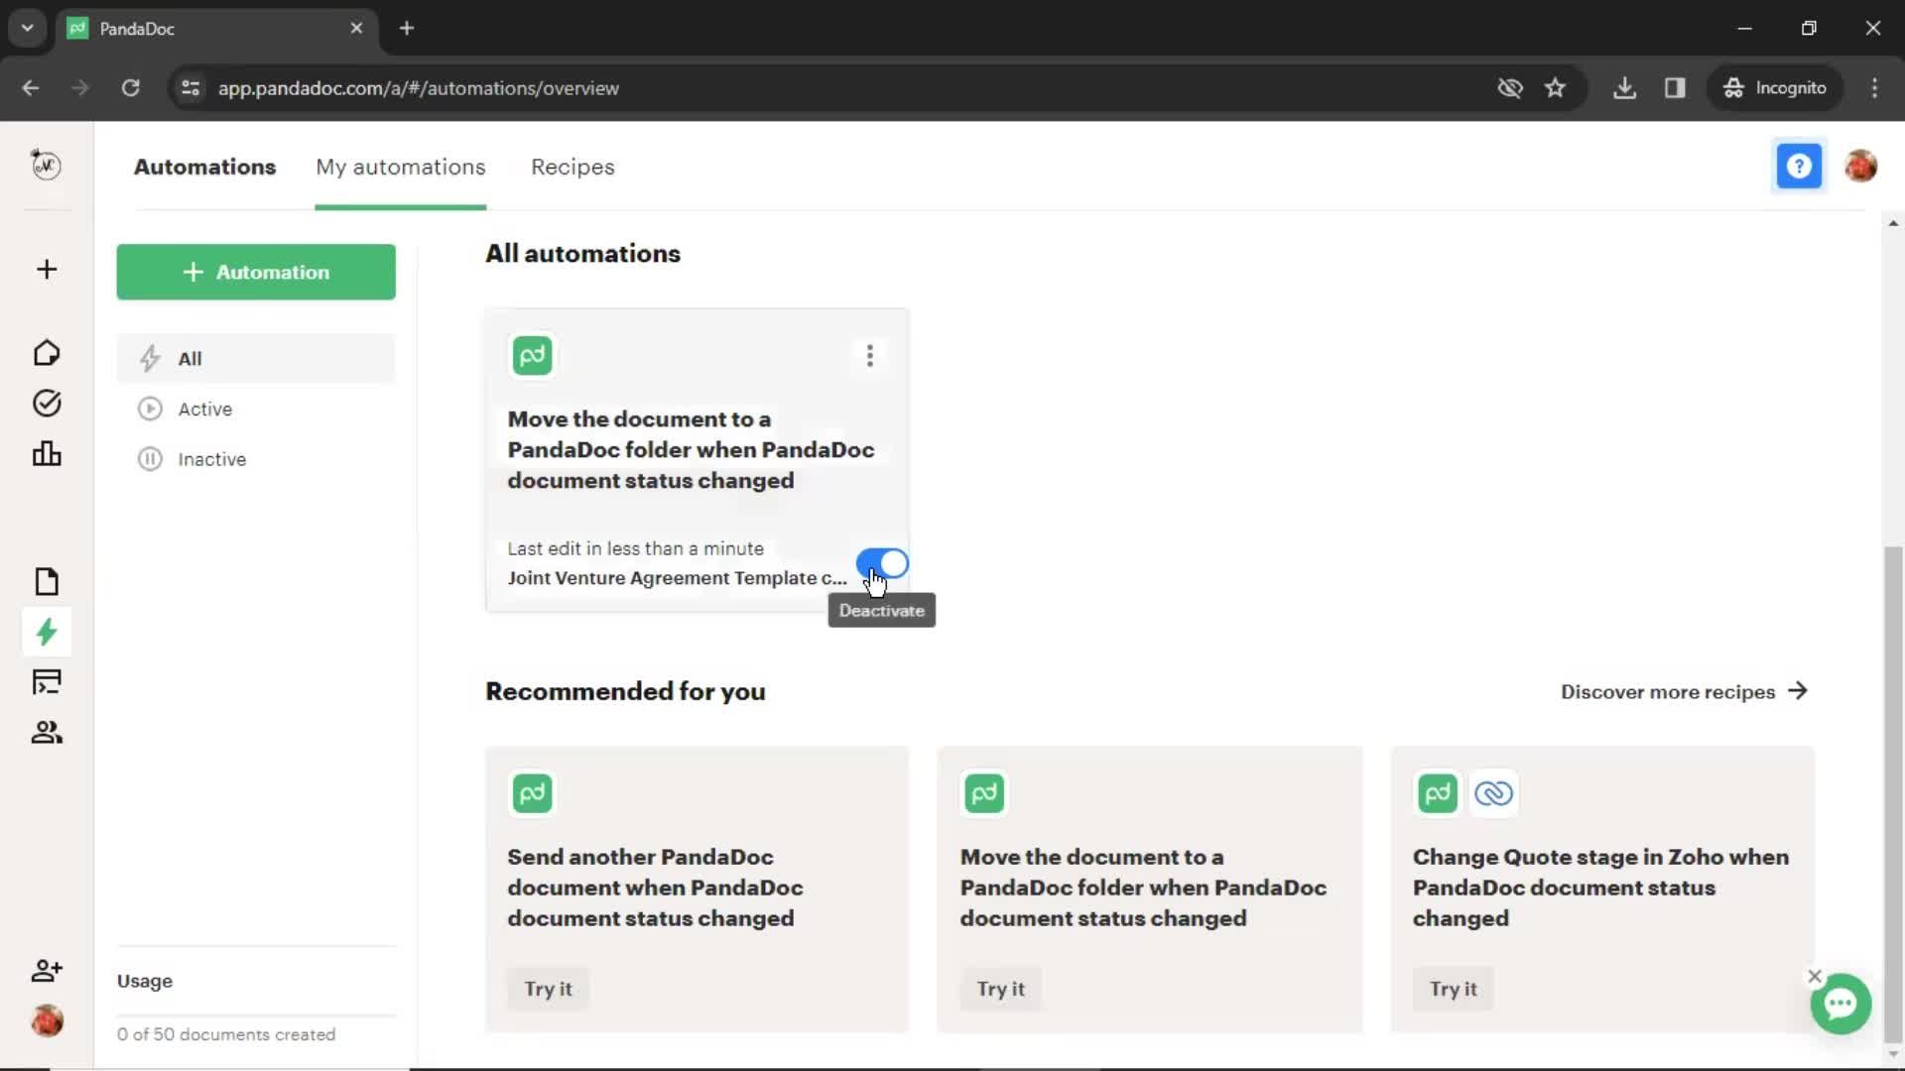1905x1071 pixels.
Task: Select the tasks checkmark icon in sidebar
Action: (x=46, y=403)
